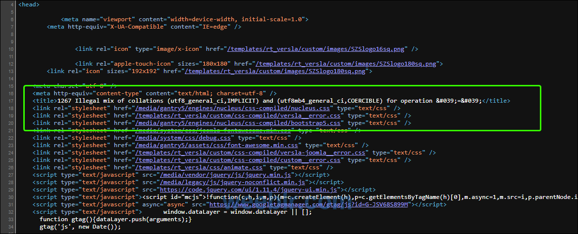
Task: Open the custom__error.css stylesheet link
Action: [238, 160]
